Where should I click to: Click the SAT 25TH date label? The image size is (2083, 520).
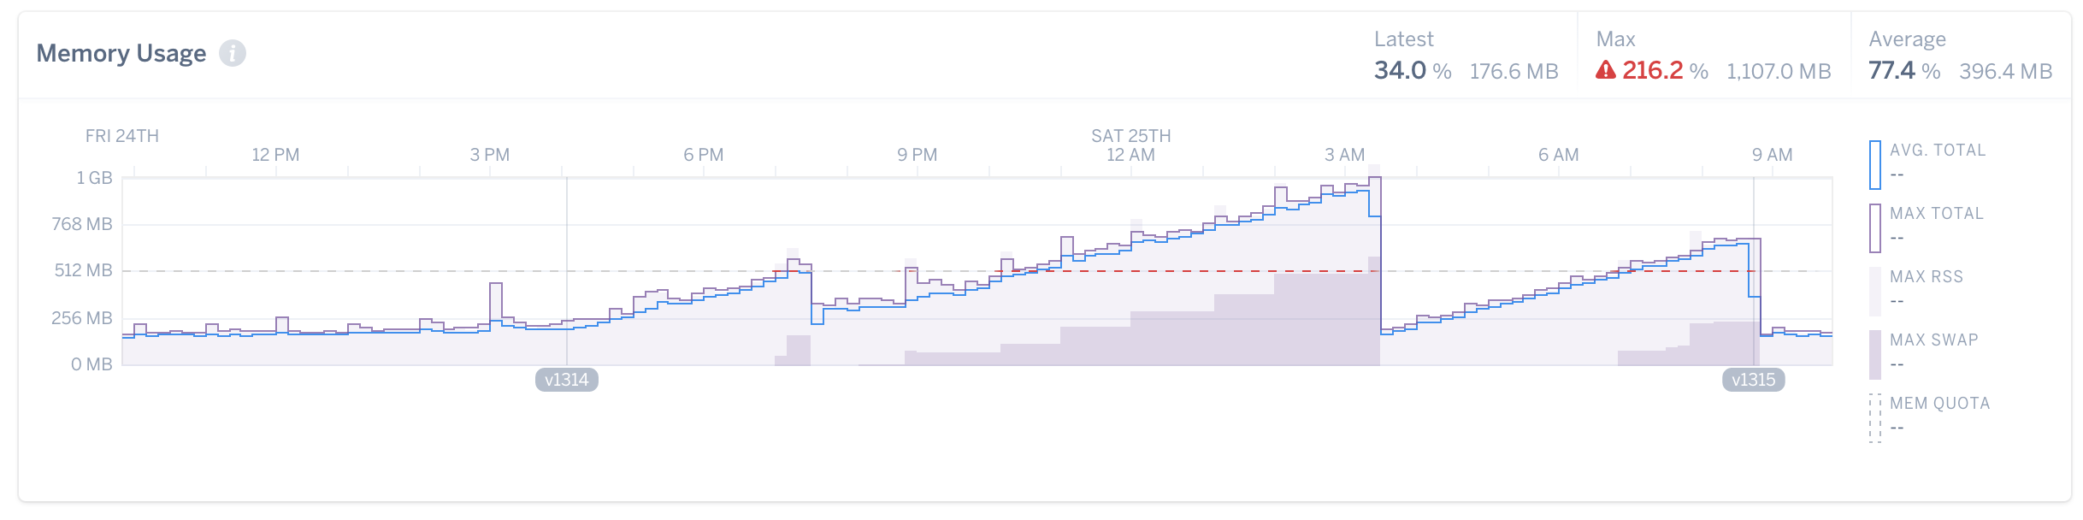coord(1130,136)
